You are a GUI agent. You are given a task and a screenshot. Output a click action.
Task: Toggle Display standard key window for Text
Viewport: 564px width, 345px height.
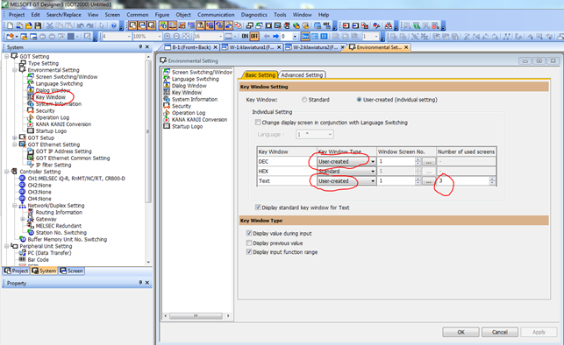coord(258,208)
